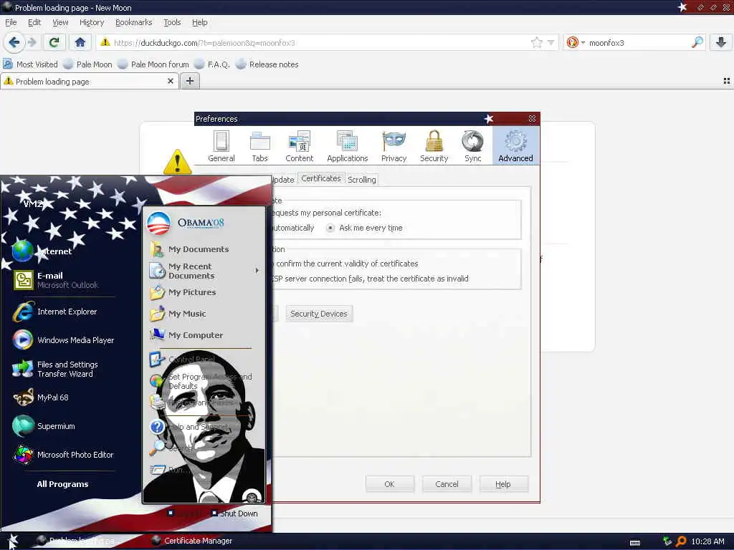Expand All Programs in Start menu
Image resolution: width=734 pixels, height=550 pixels.
click(x=63, y=484)
